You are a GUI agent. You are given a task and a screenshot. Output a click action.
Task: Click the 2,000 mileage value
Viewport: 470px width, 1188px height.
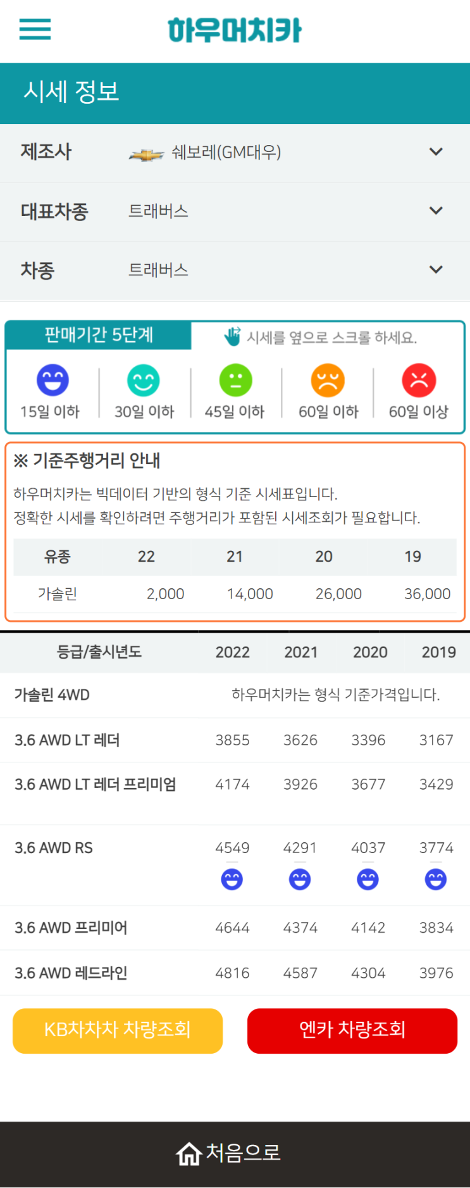point(165,594)
